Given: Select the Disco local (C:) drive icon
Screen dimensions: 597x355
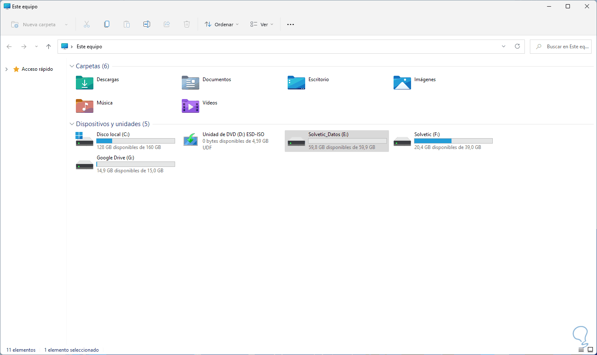Looking at the screenshot, I should tap(85, 139).
